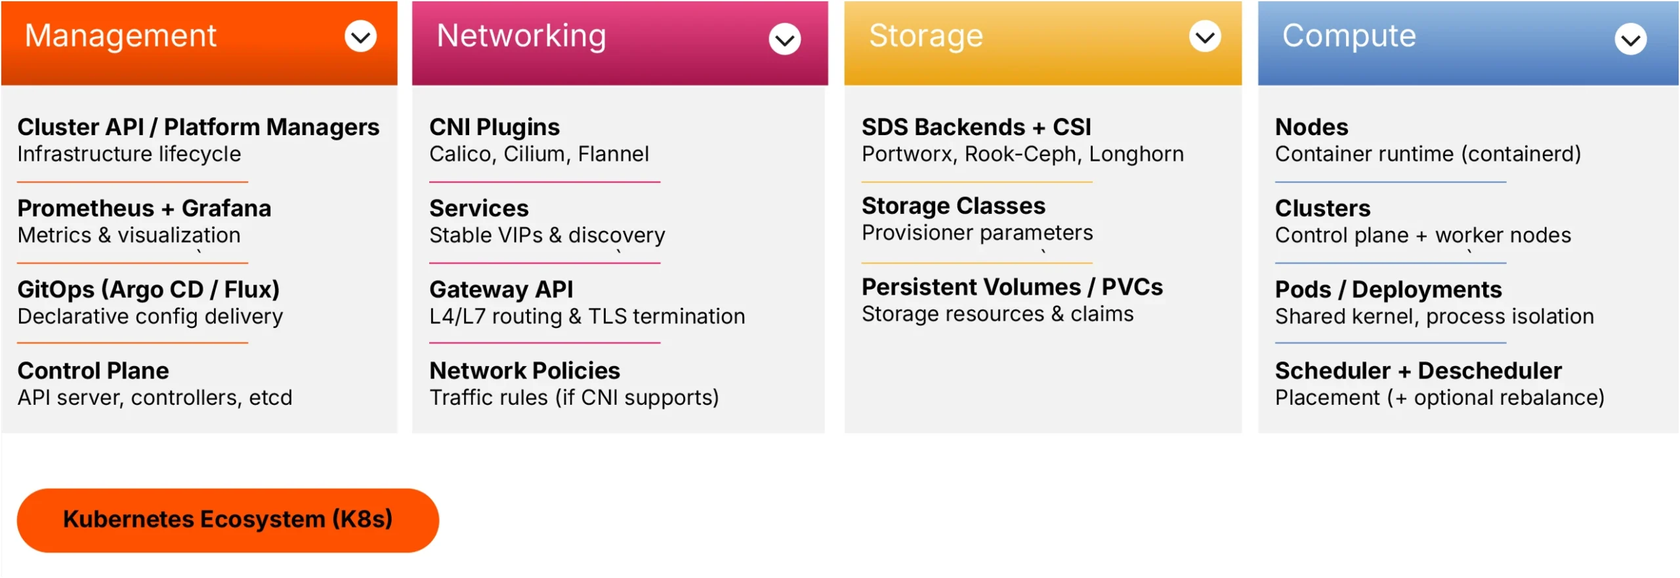Collapse the Storage column chevron

click(x=1204, y=37)
